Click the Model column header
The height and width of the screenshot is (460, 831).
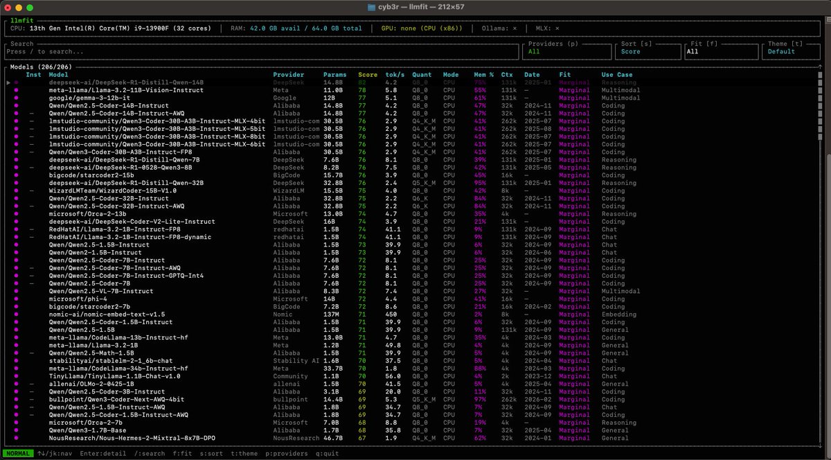click(58, 75)
